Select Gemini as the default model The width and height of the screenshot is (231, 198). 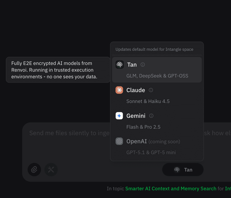[x=157, y=121]
